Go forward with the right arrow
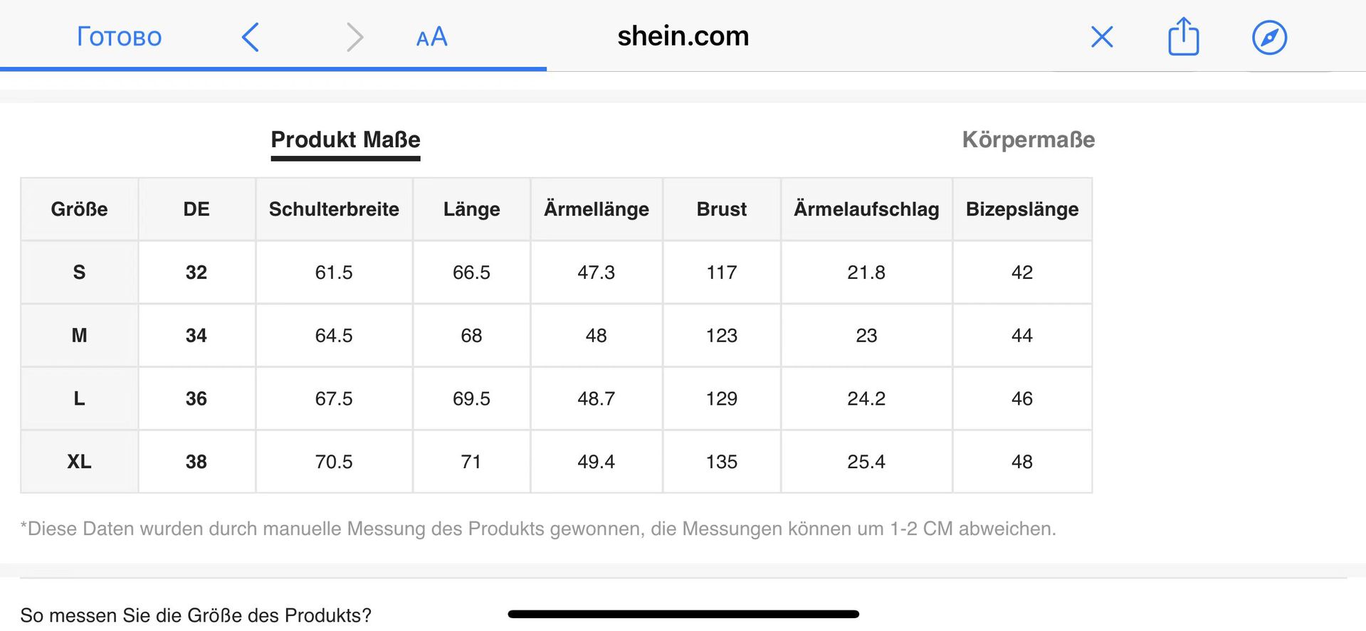Screen dimensions: 1366x631 point(354,37)
